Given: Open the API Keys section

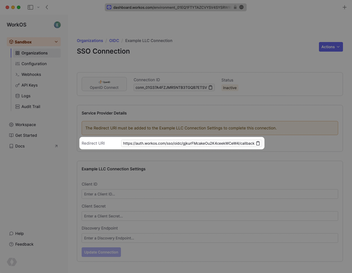Looking at the screenshot, I should (29, 85).
